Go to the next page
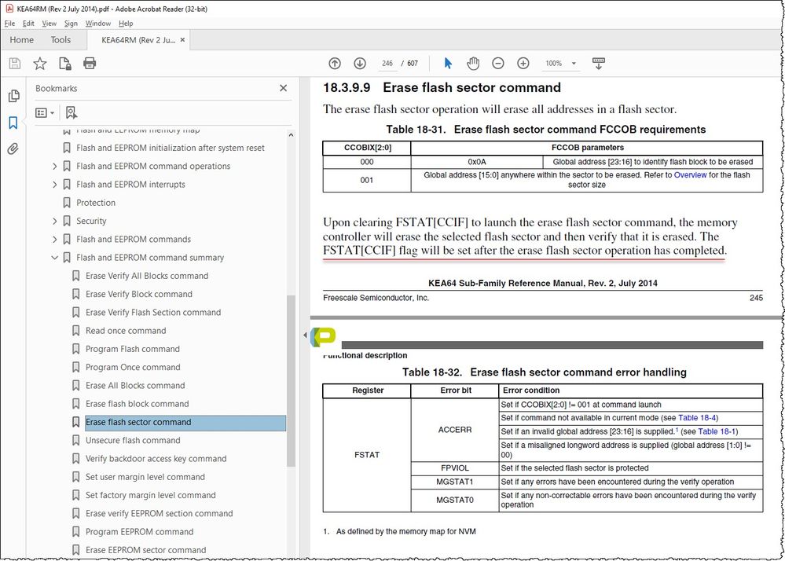This screenshot has width=785, height=561. coord(358,63)
